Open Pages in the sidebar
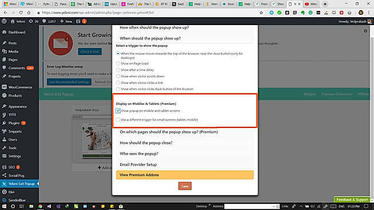This screenshot has width=374, height=210. click(13, 60)
